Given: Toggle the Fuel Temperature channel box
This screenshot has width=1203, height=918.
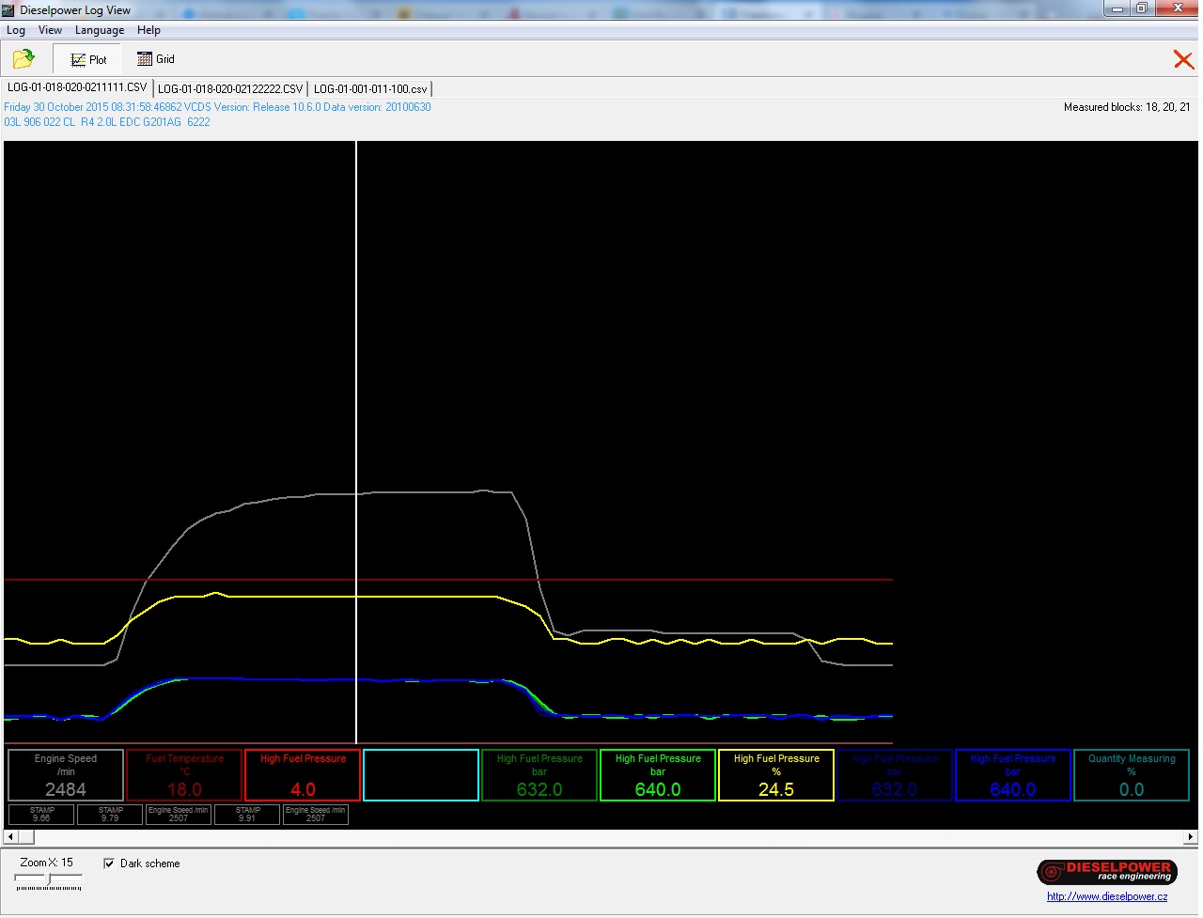Looking at the screenshot, I should [184, 775].
